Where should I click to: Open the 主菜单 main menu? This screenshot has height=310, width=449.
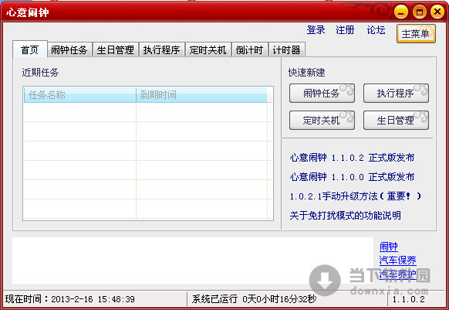(416, 34)
